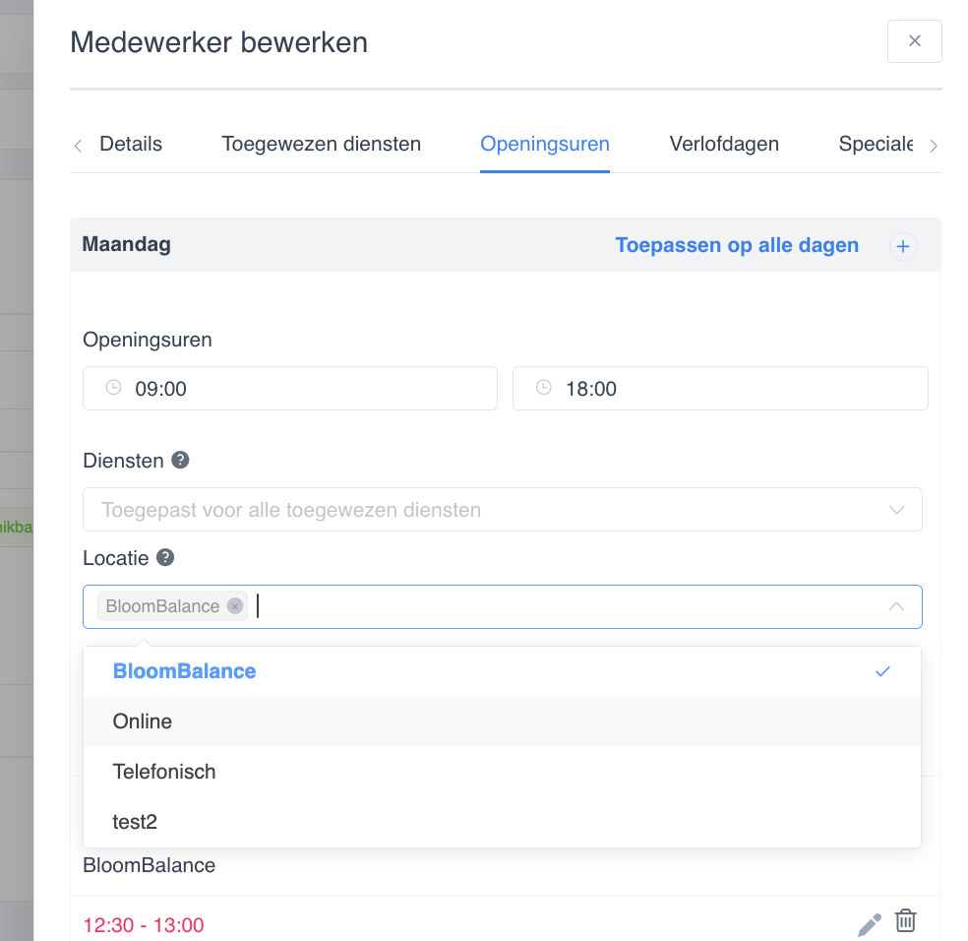Click the Diensten help question mark icon
Viewport: 968px width, 941px height.
tap(180, 461)
